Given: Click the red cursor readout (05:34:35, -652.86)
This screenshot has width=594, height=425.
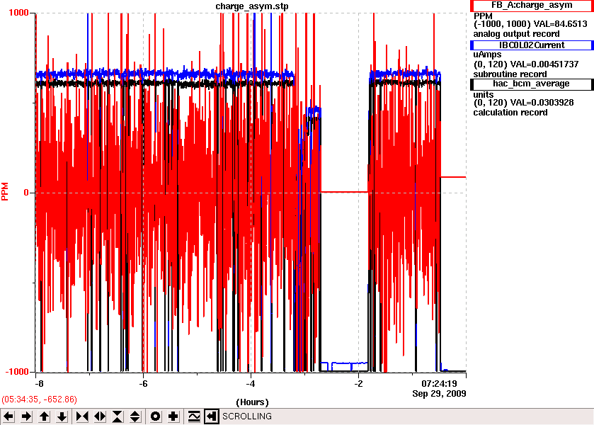Looking at the screenshot, I should pyautogui.click(x=40, y=399).
